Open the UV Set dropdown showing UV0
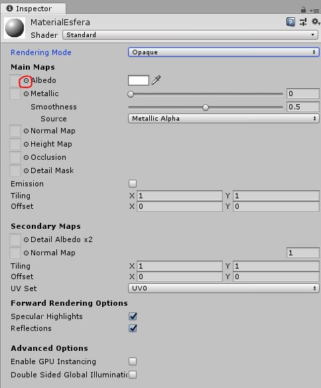This screenshot has height=388, width=321. point(224,289)
